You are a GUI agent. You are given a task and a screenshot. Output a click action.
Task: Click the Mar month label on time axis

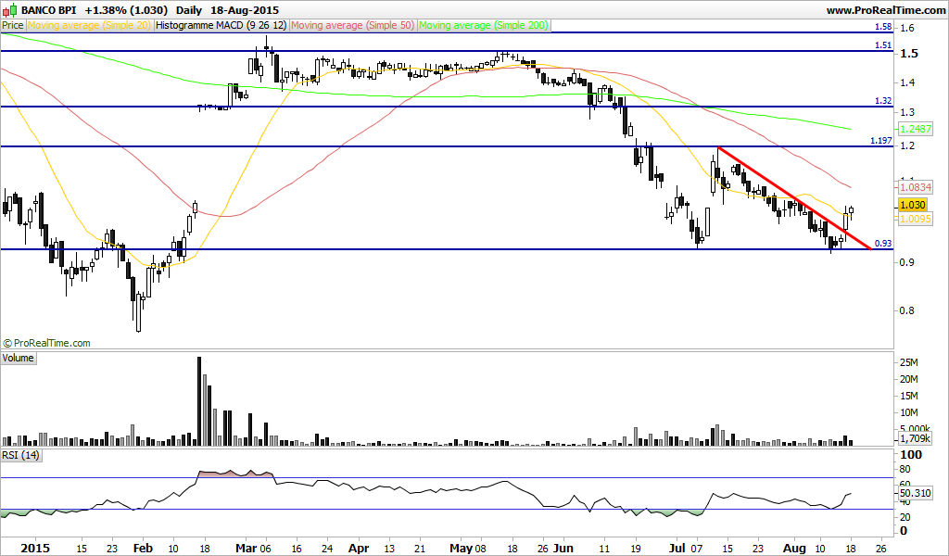pos(247,549)
